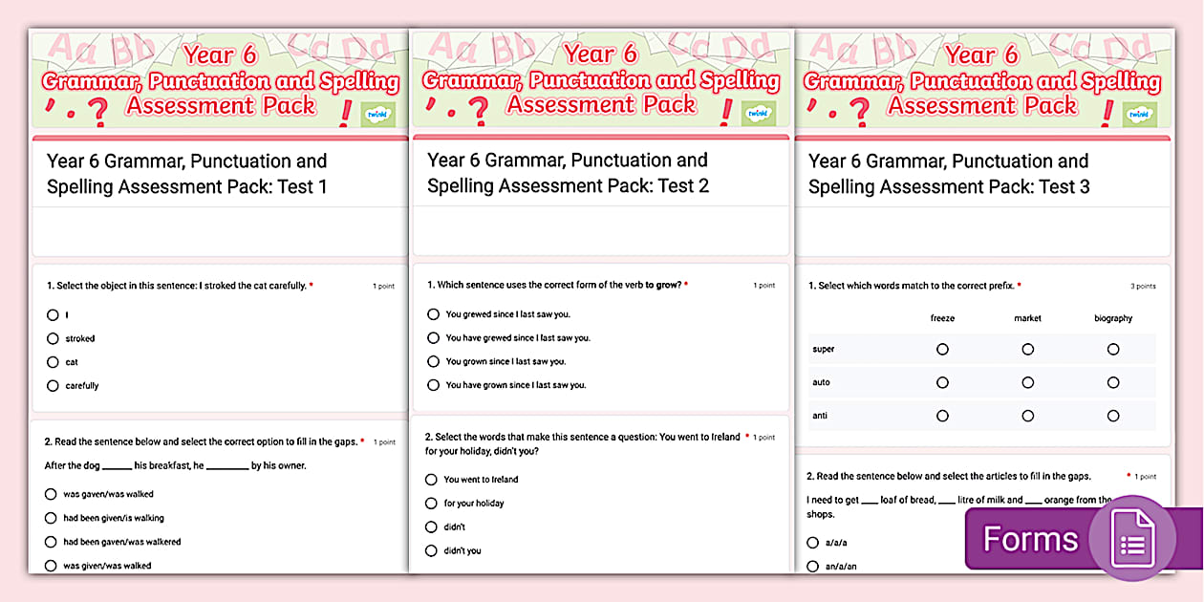Select "carefully" for Test 1 question 1

point(53,385)
